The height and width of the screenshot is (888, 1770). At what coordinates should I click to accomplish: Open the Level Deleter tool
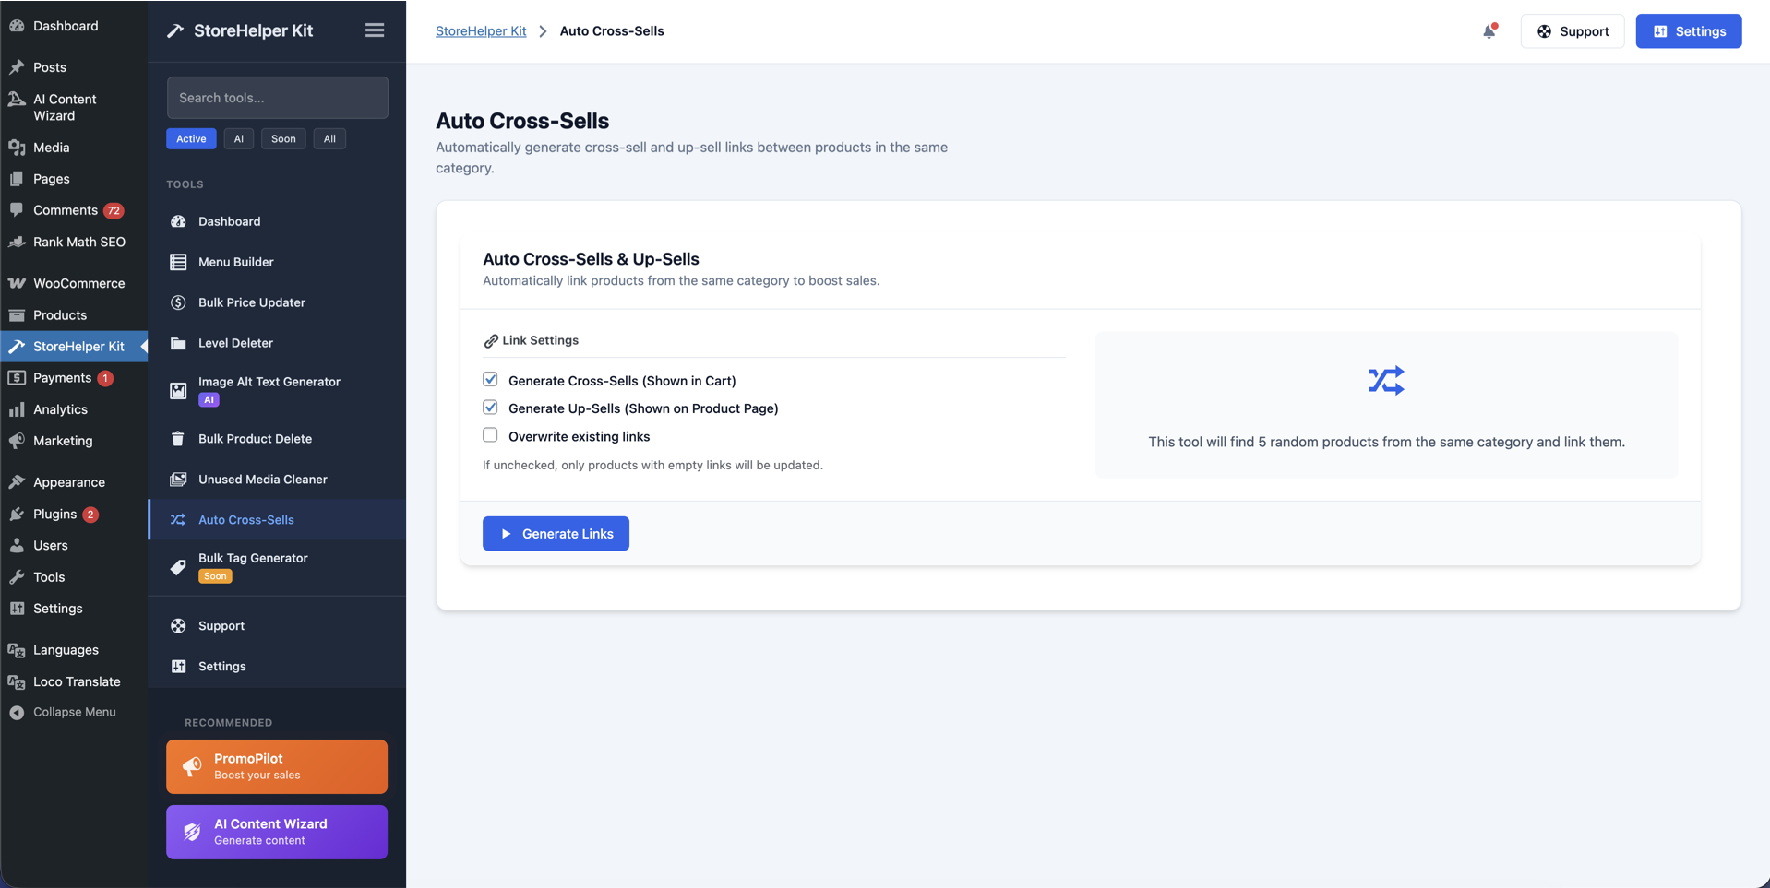(x=235, y=343)
